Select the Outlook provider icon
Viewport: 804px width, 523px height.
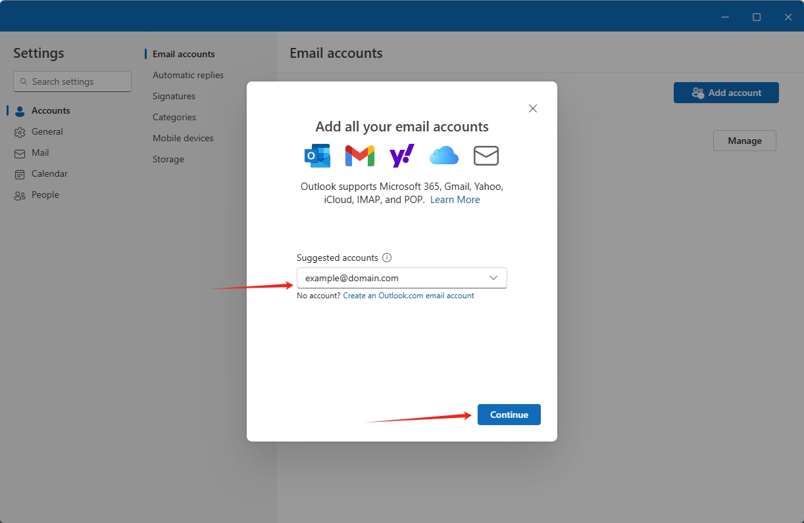(x=317, y=155)
